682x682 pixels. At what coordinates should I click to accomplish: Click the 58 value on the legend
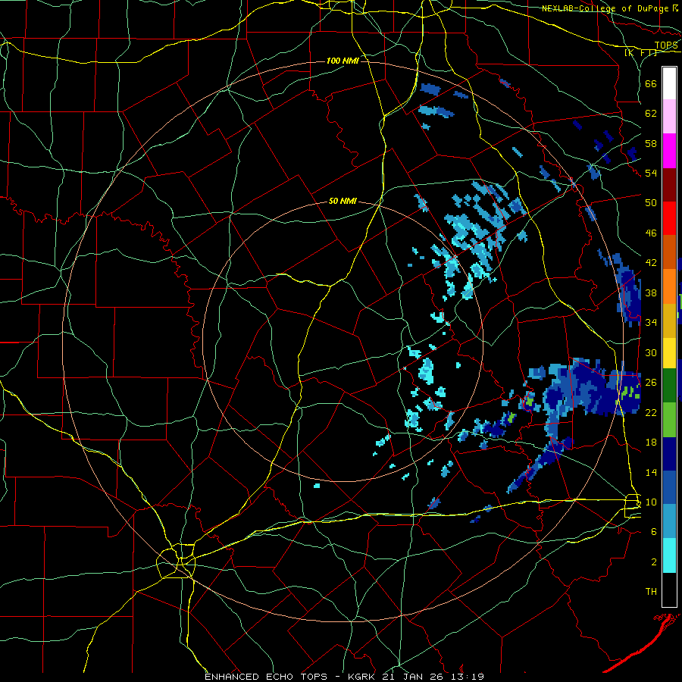pyautogui.click(x=651, y=143)
